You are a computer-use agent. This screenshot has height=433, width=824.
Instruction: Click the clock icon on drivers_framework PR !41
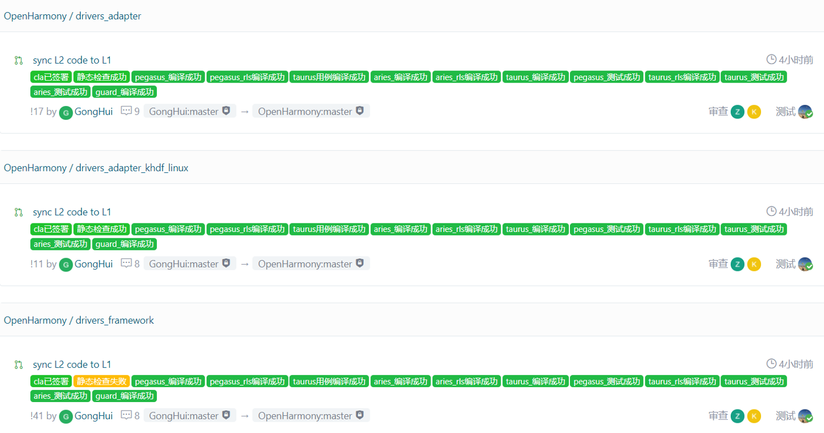[771, 364]
